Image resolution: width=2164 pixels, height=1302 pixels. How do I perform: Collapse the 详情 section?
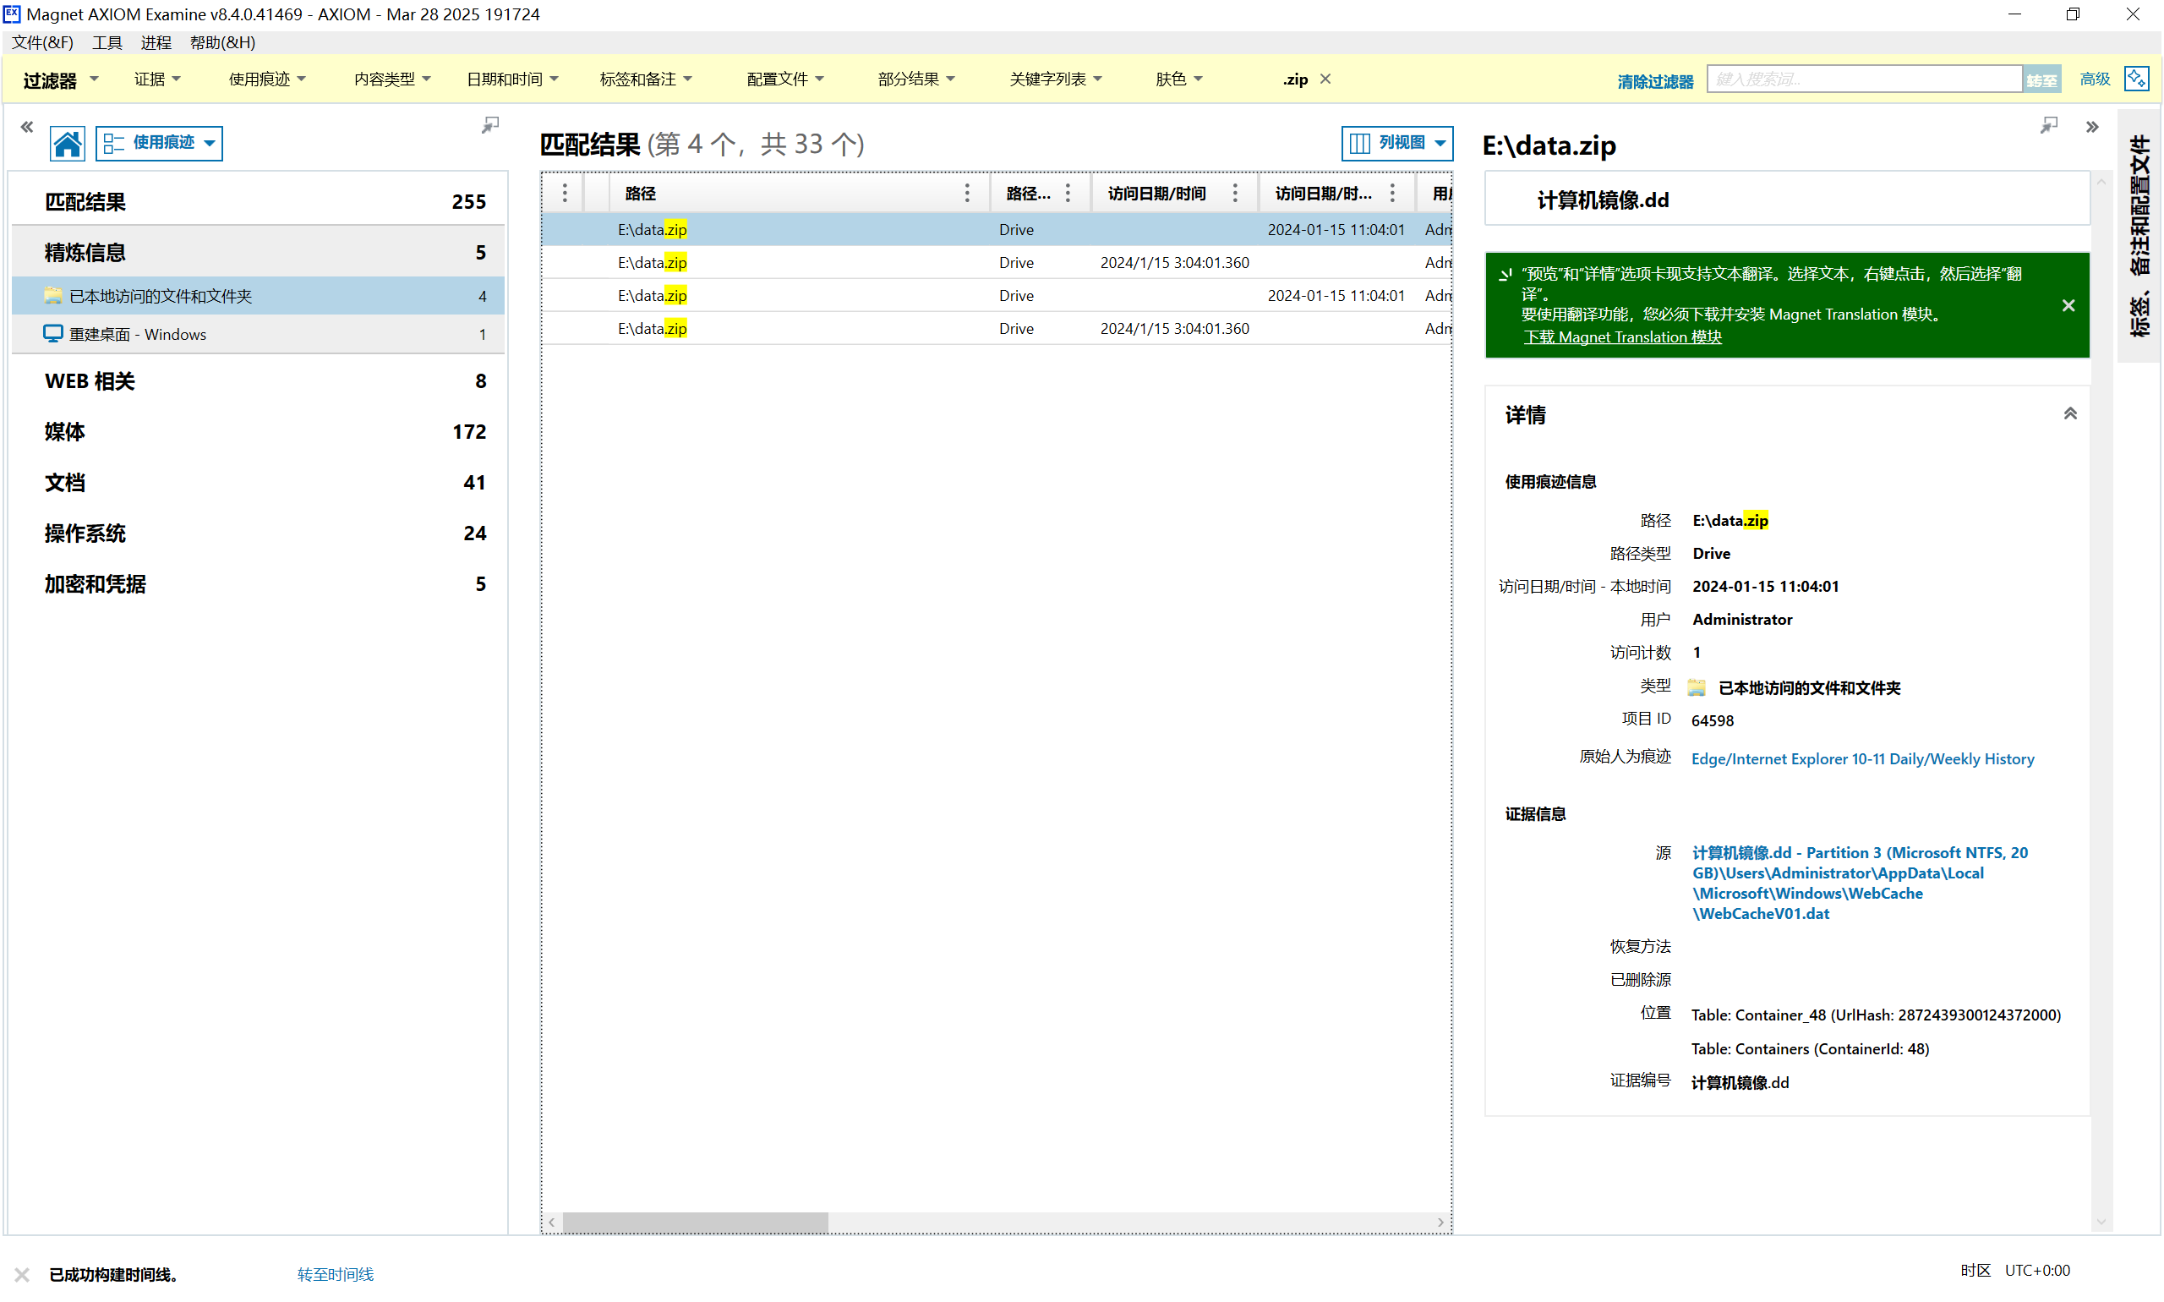[2070, 414]
